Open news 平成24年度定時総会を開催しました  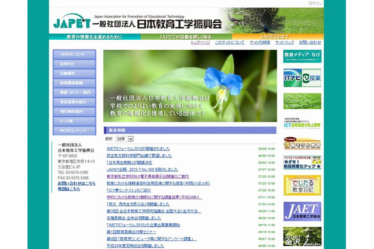click(x=135, y=245)
